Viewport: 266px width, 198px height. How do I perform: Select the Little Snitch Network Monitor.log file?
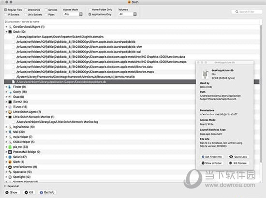(57, 122)
